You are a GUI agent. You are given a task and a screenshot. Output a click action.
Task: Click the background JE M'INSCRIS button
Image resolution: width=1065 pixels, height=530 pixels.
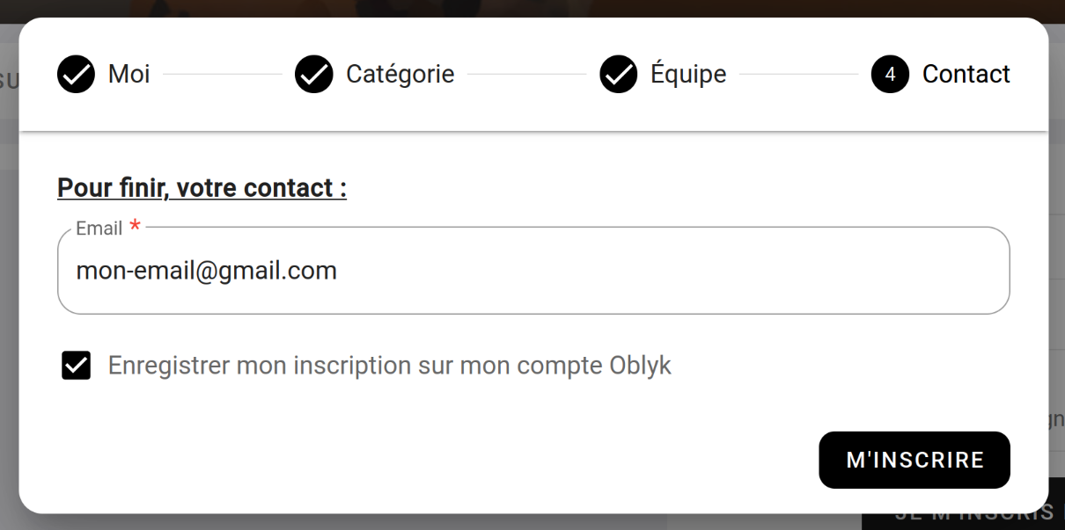tap(968, 513)
